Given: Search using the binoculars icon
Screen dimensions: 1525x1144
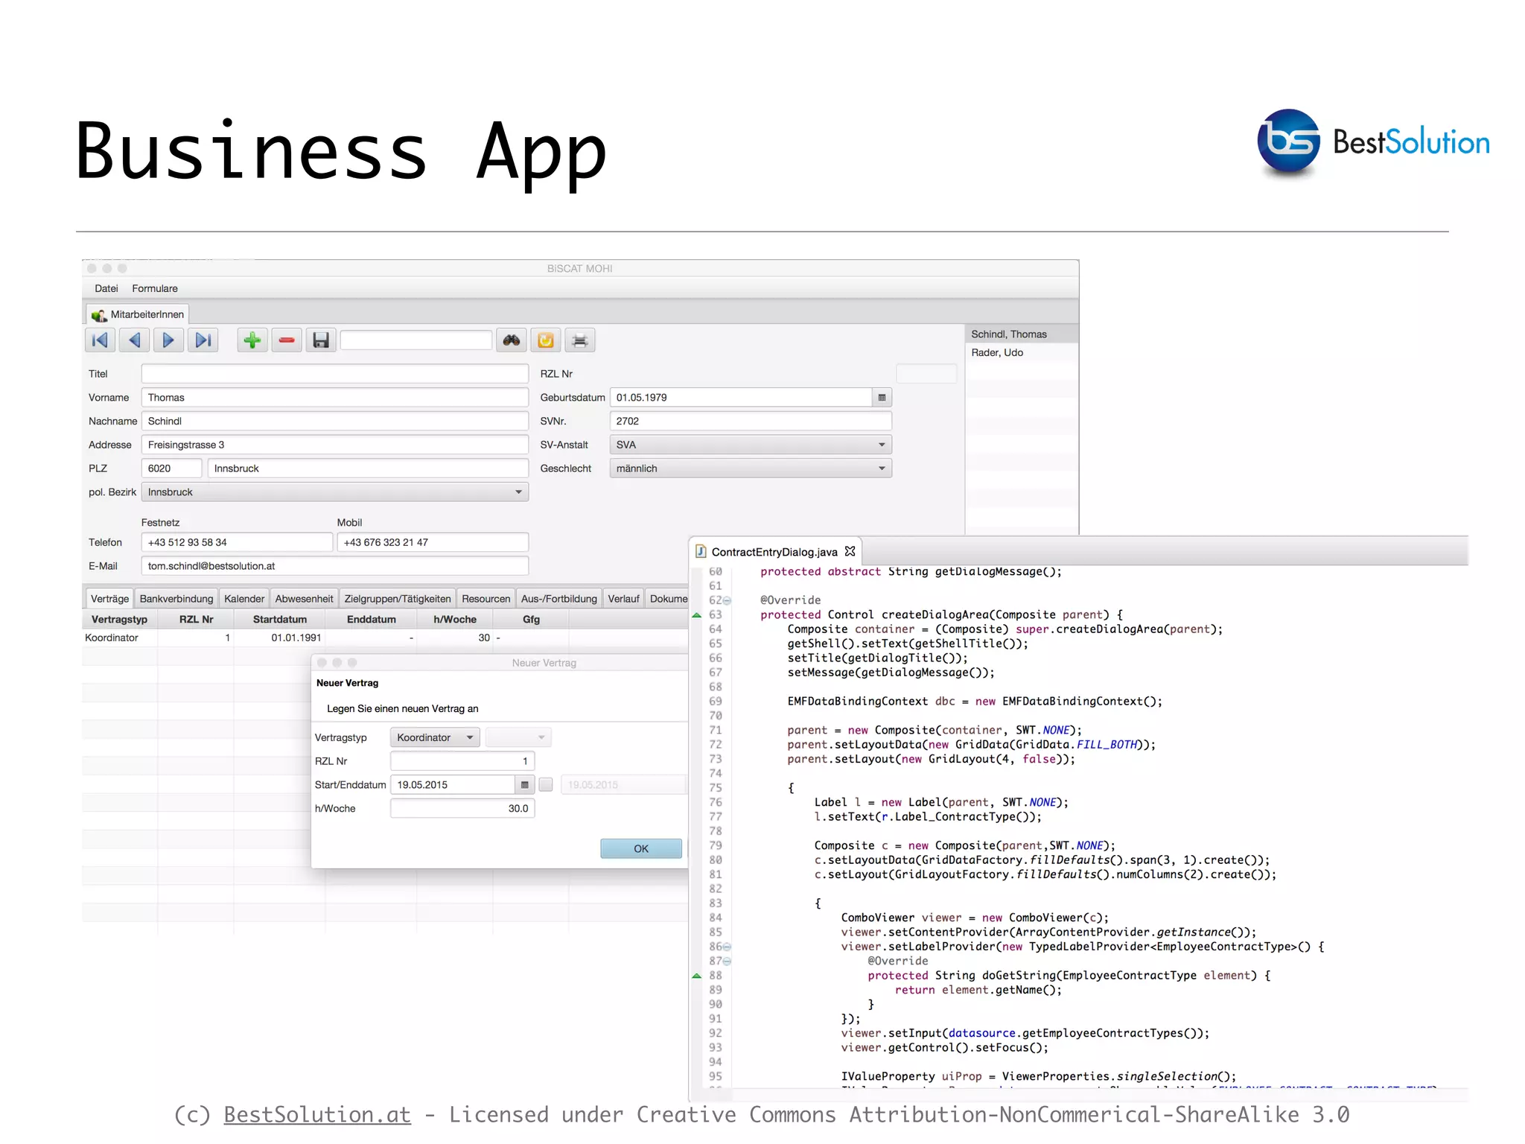Looking at the screenshot, I should click(x=512, y=340).
